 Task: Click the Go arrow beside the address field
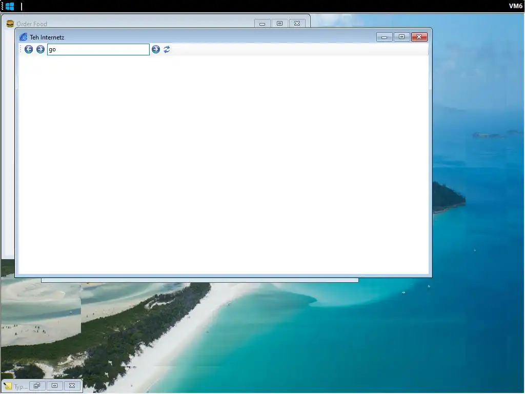coord(156,50)
